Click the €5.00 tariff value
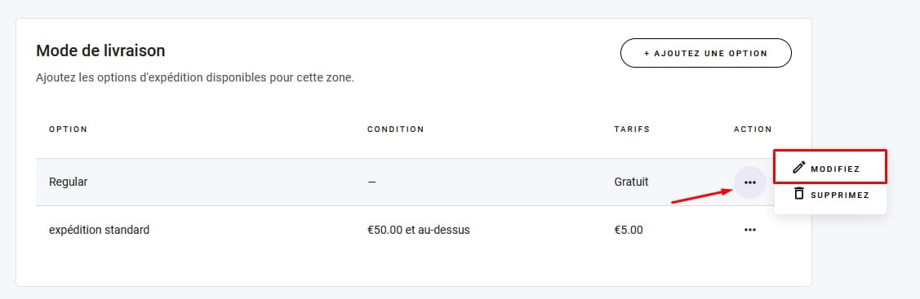The height and width of the screenshot is (299, 920). click(629, 230)
